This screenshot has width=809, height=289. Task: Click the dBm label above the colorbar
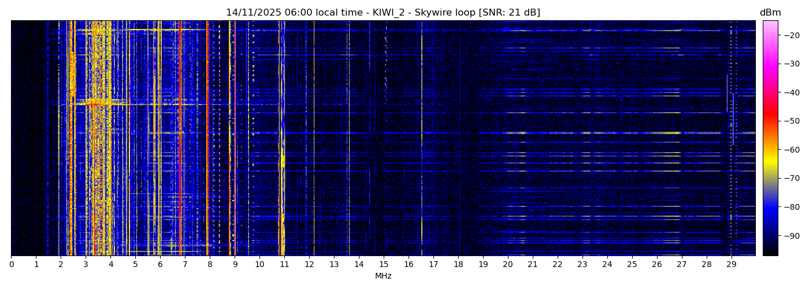[x=770, y=13]
